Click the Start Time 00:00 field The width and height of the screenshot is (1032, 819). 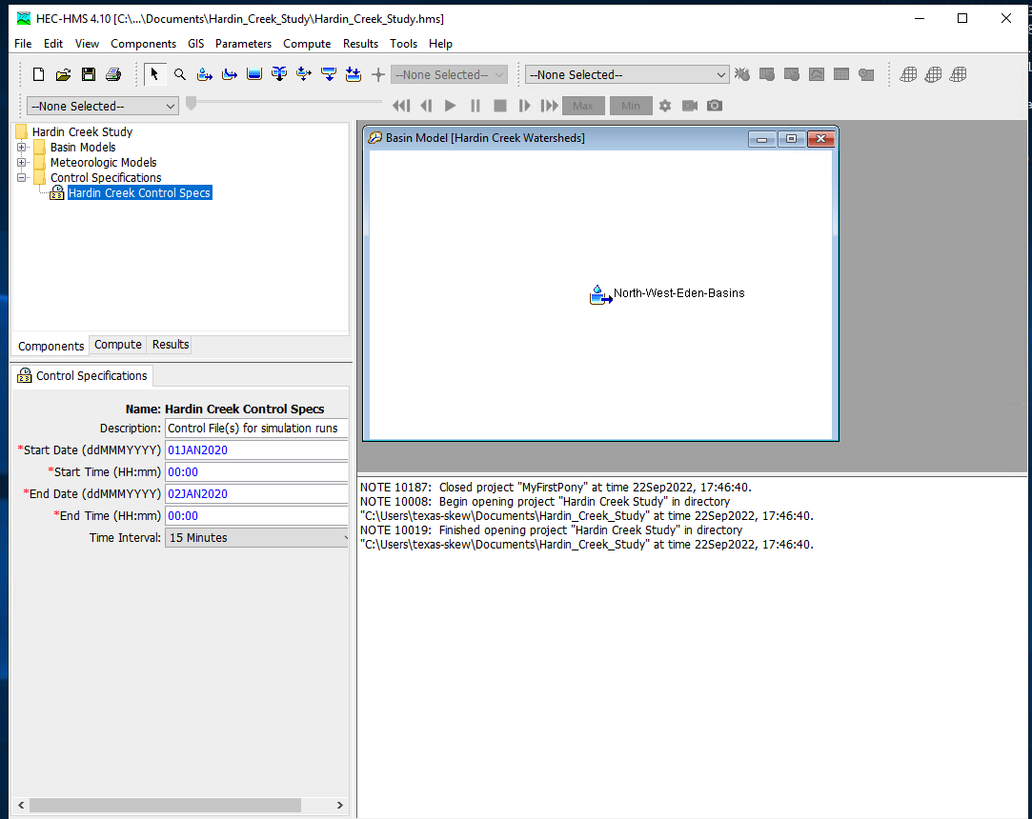256,471
